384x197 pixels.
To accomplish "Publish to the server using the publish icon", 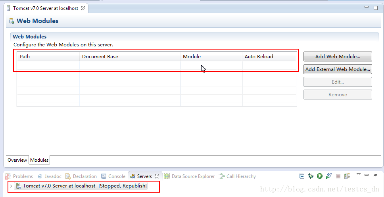I will [347, 176].
